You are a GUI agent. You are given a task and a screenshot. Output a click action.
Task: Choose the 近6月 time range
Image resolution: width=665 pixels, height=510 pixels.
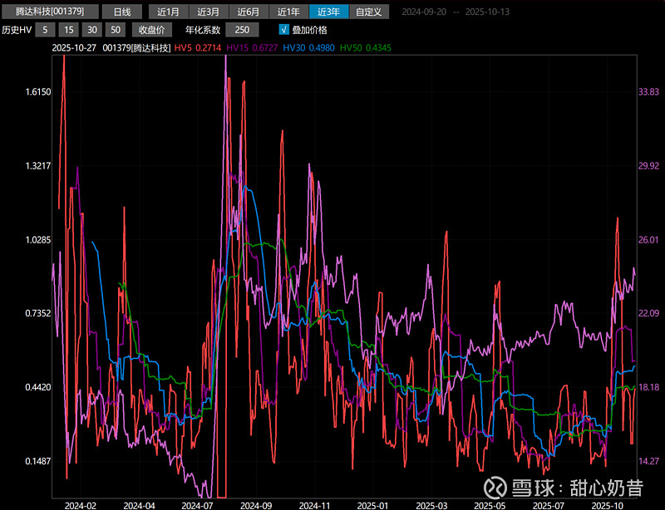pyautogui.click(x=248, y=12)
